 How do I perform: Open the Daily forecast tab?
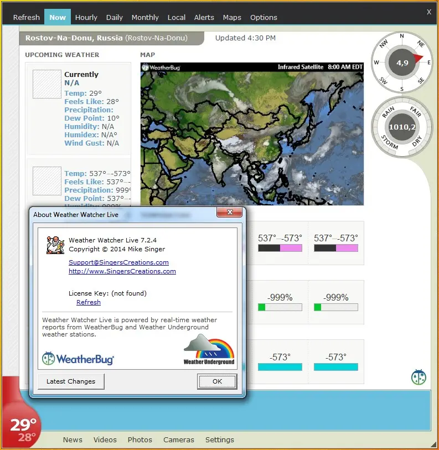click(114, 18)
